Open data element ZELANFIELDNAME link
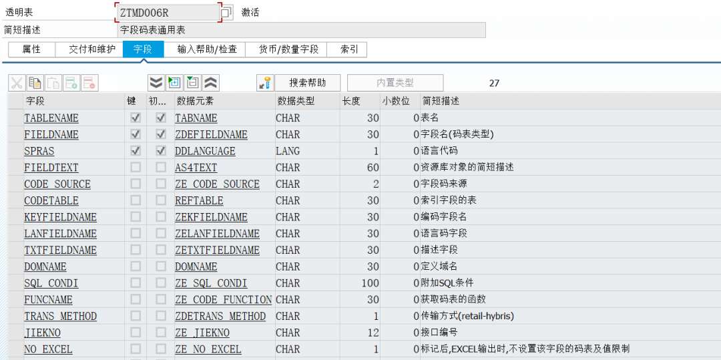Screen dimensions: 721x360 coord(217,234)
